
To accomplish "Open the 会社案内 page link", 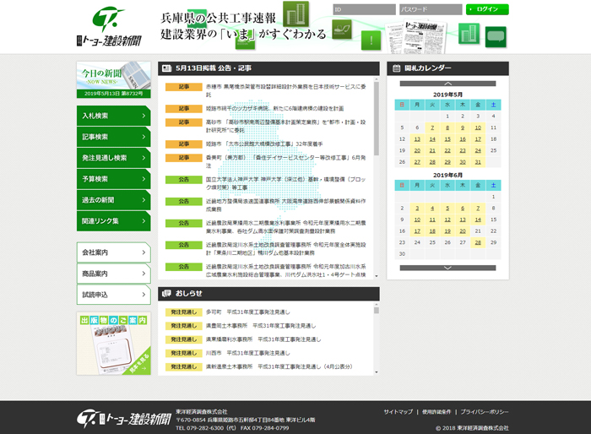I will point(113,252).
